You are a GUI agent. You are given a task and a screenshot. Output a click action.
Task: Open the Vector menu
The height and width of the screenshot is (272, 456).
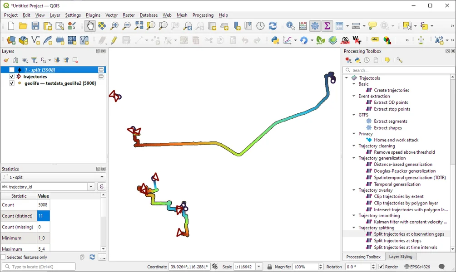111,15
